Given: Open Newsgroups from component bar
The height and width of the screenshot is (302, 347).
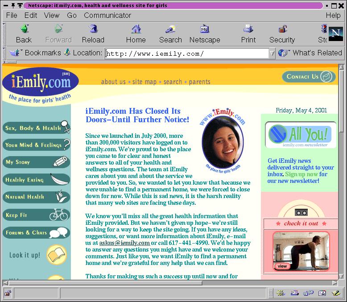Looking at the screenshot, I should click(x=308, y=294).
